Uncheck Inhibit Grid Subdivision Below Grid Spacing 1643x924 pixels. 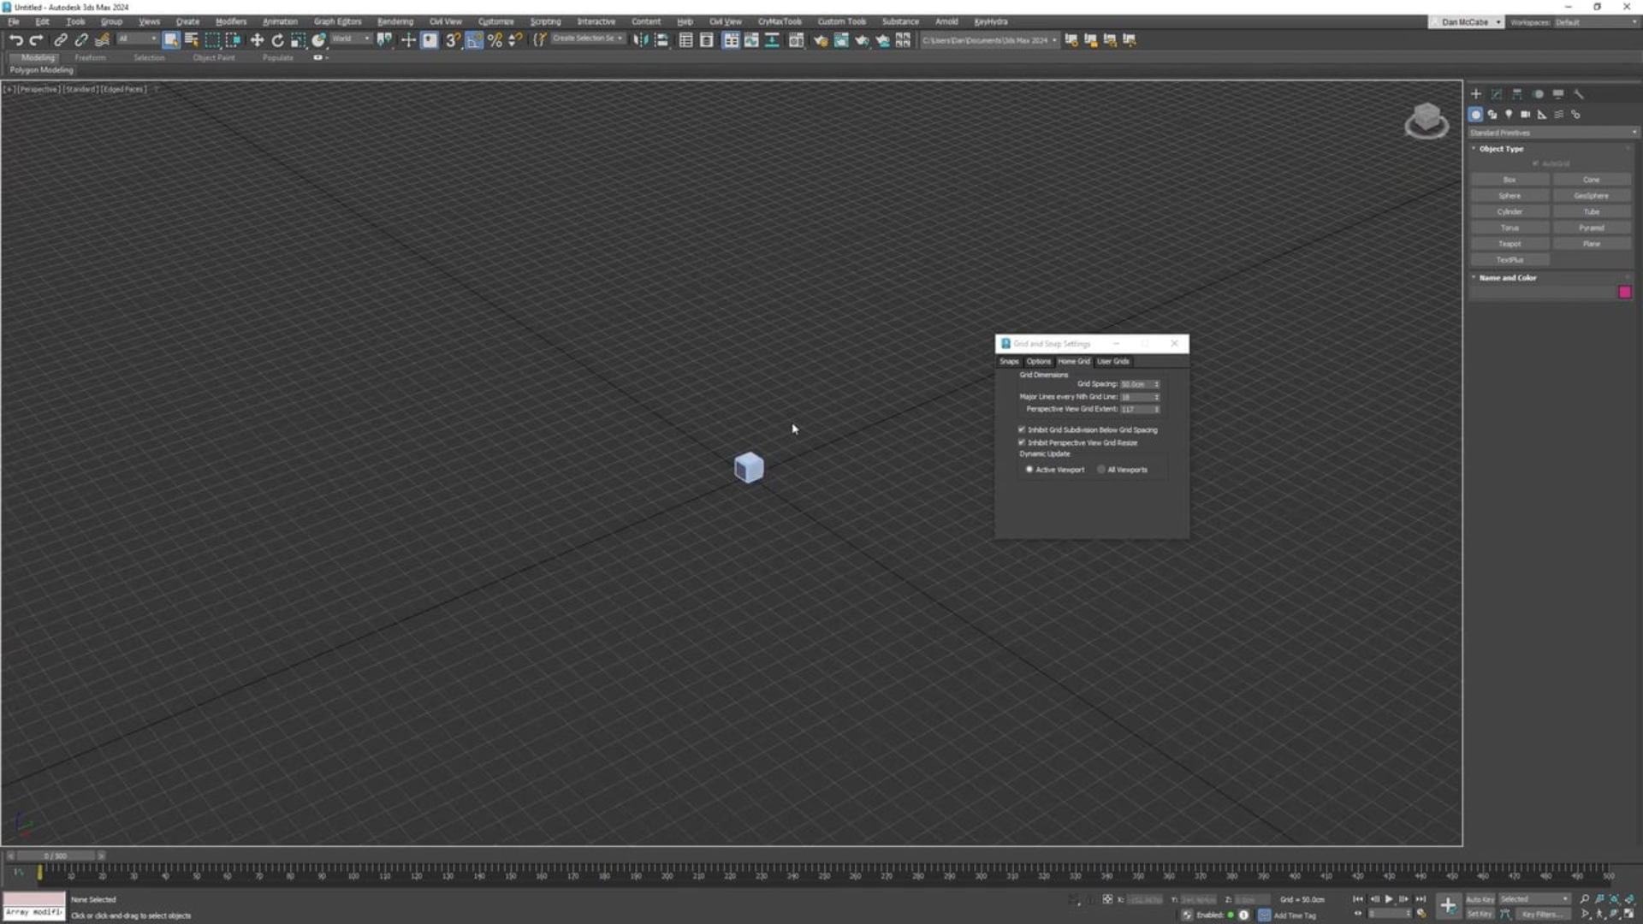[x=1022, y=429]
